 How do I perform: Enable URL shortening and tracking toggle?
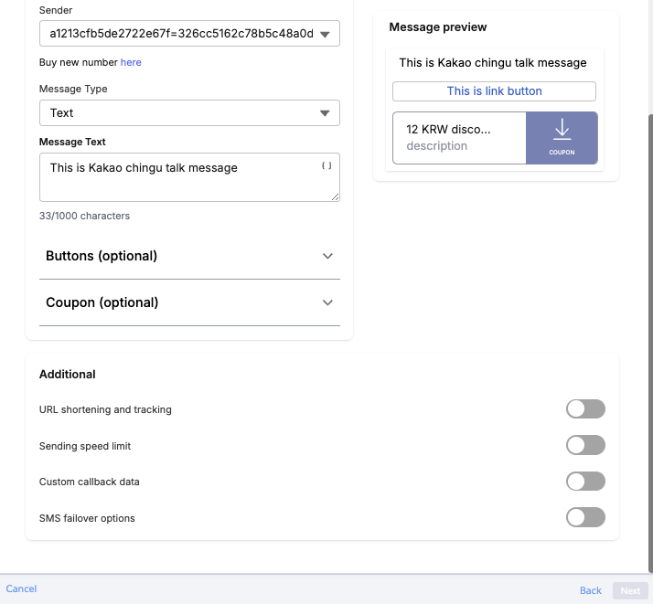click(585, 409)
